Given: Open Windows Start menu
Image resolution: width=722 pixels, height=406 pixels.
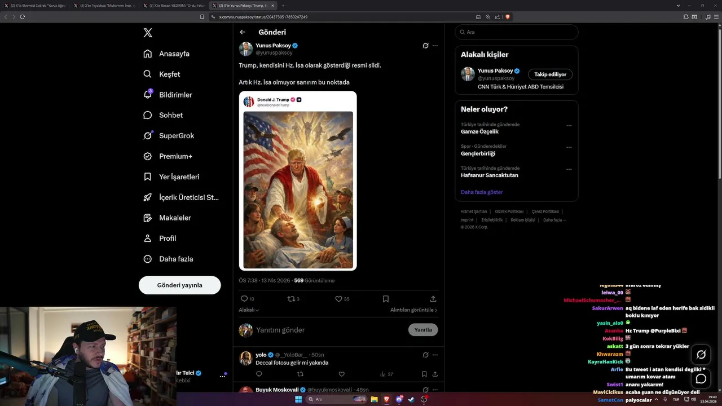Looking at the screenshot, I should pyautogui.click(x=298, y=399).
